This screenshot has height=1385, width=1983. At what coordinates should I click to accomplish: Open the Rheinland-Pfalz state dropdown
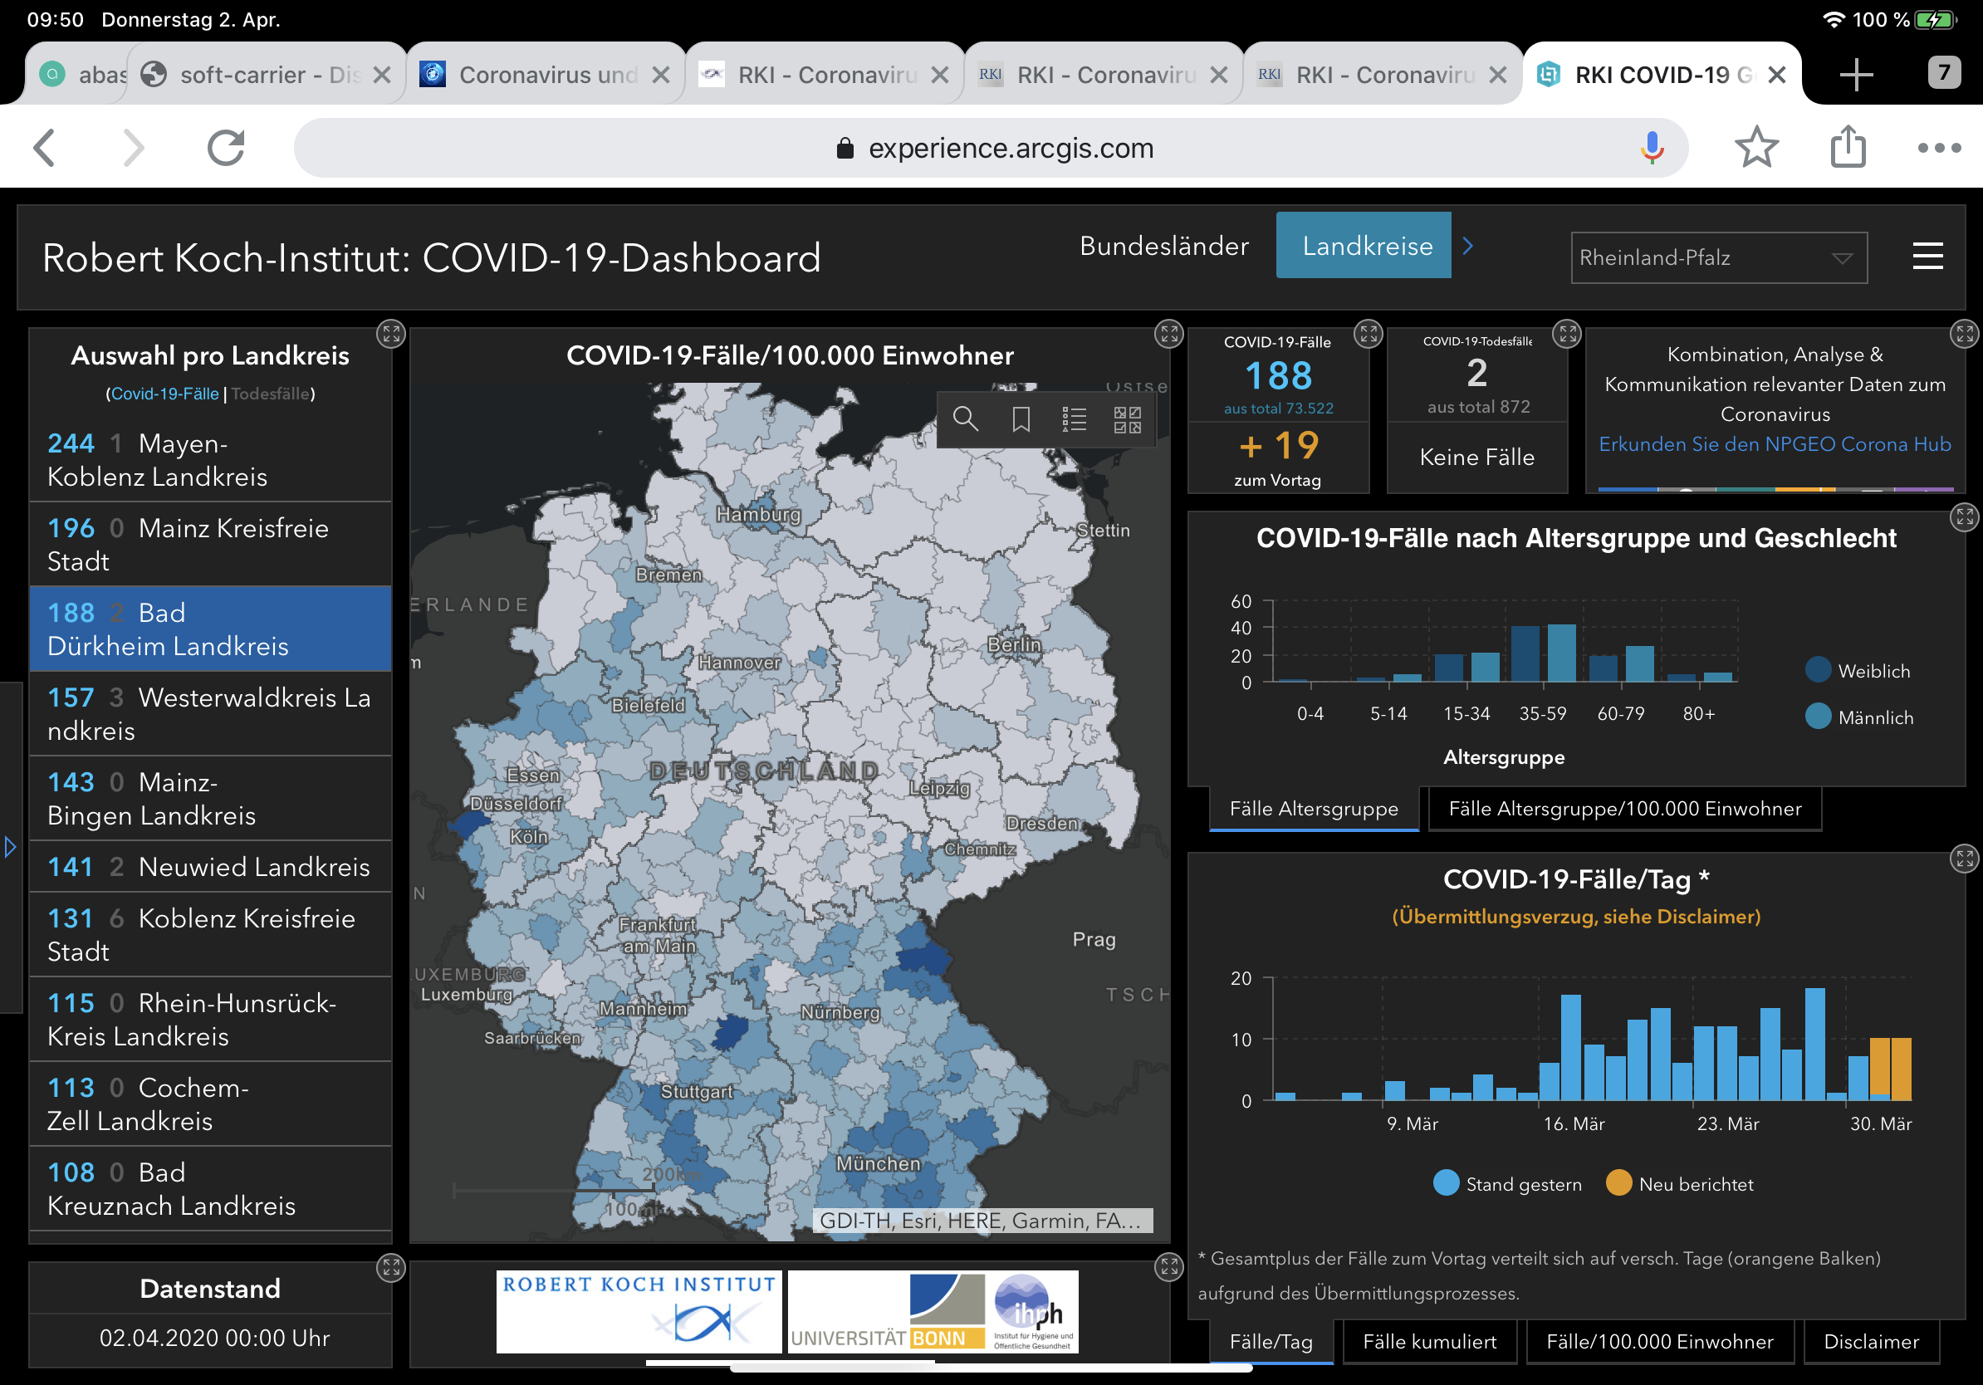(1718, 257)
